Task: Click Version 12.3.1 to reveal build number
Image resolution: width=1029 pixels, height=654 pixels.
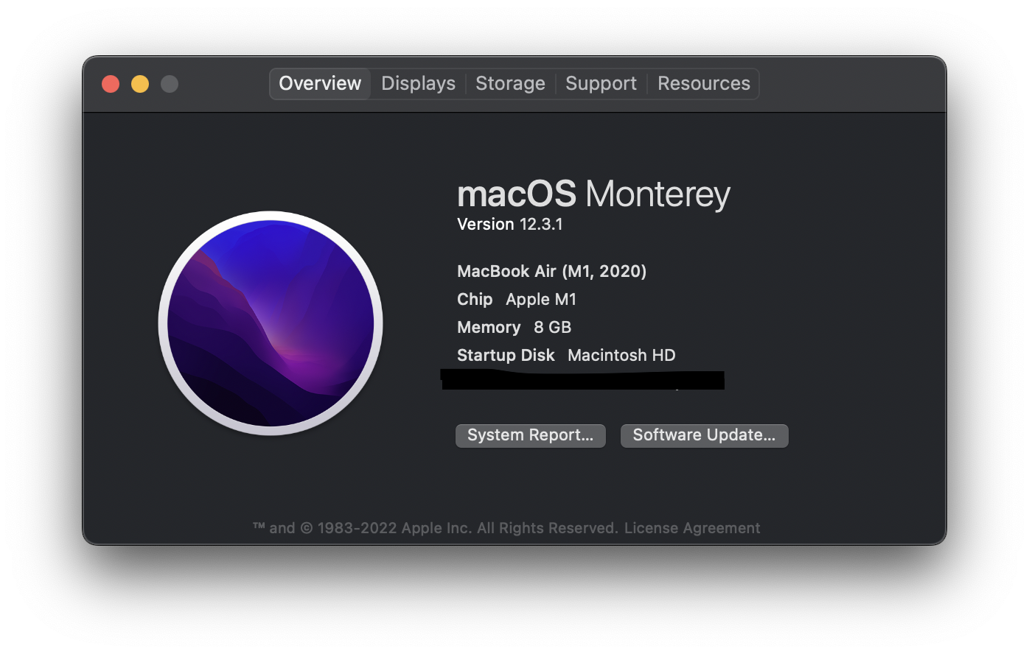Action: tap(509, 225)
